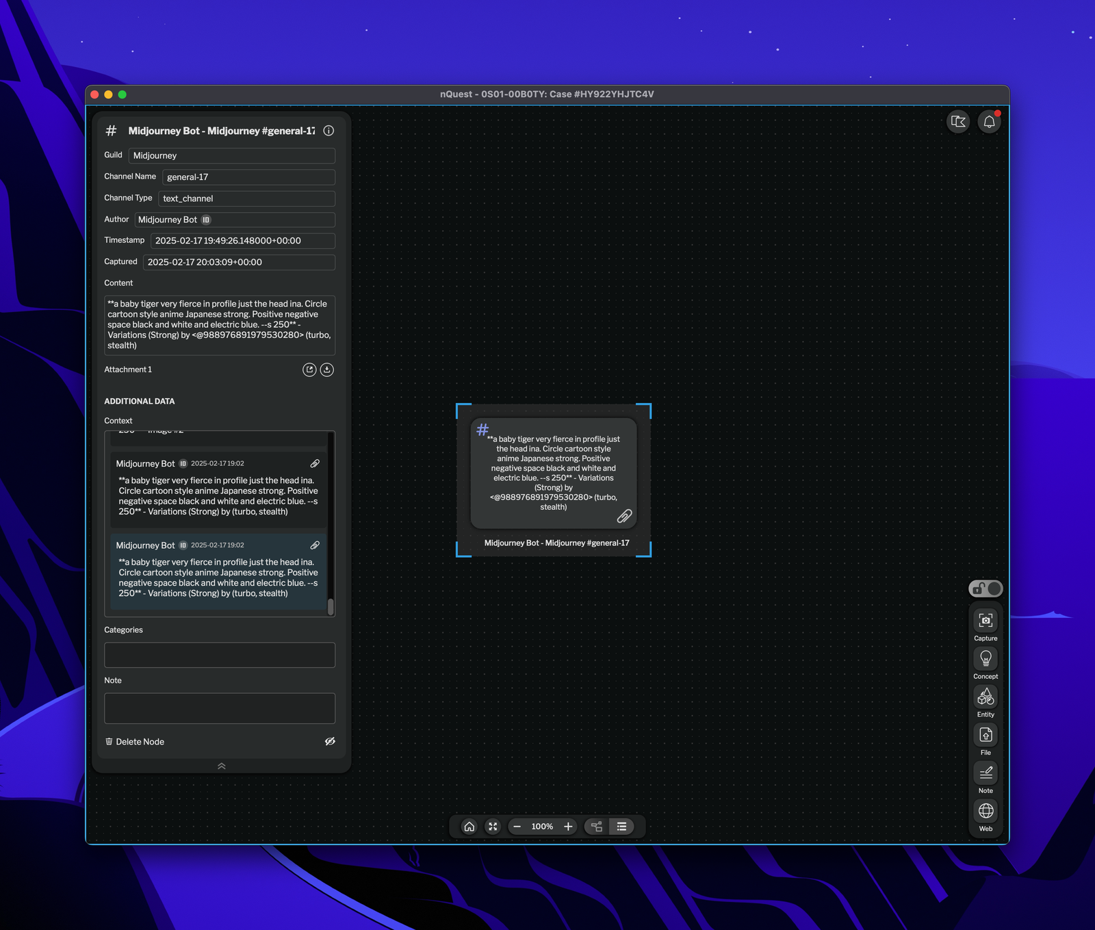This screenshot has height=930, width=1095.
Task: Switch to graph layout view
Action: 597,827
